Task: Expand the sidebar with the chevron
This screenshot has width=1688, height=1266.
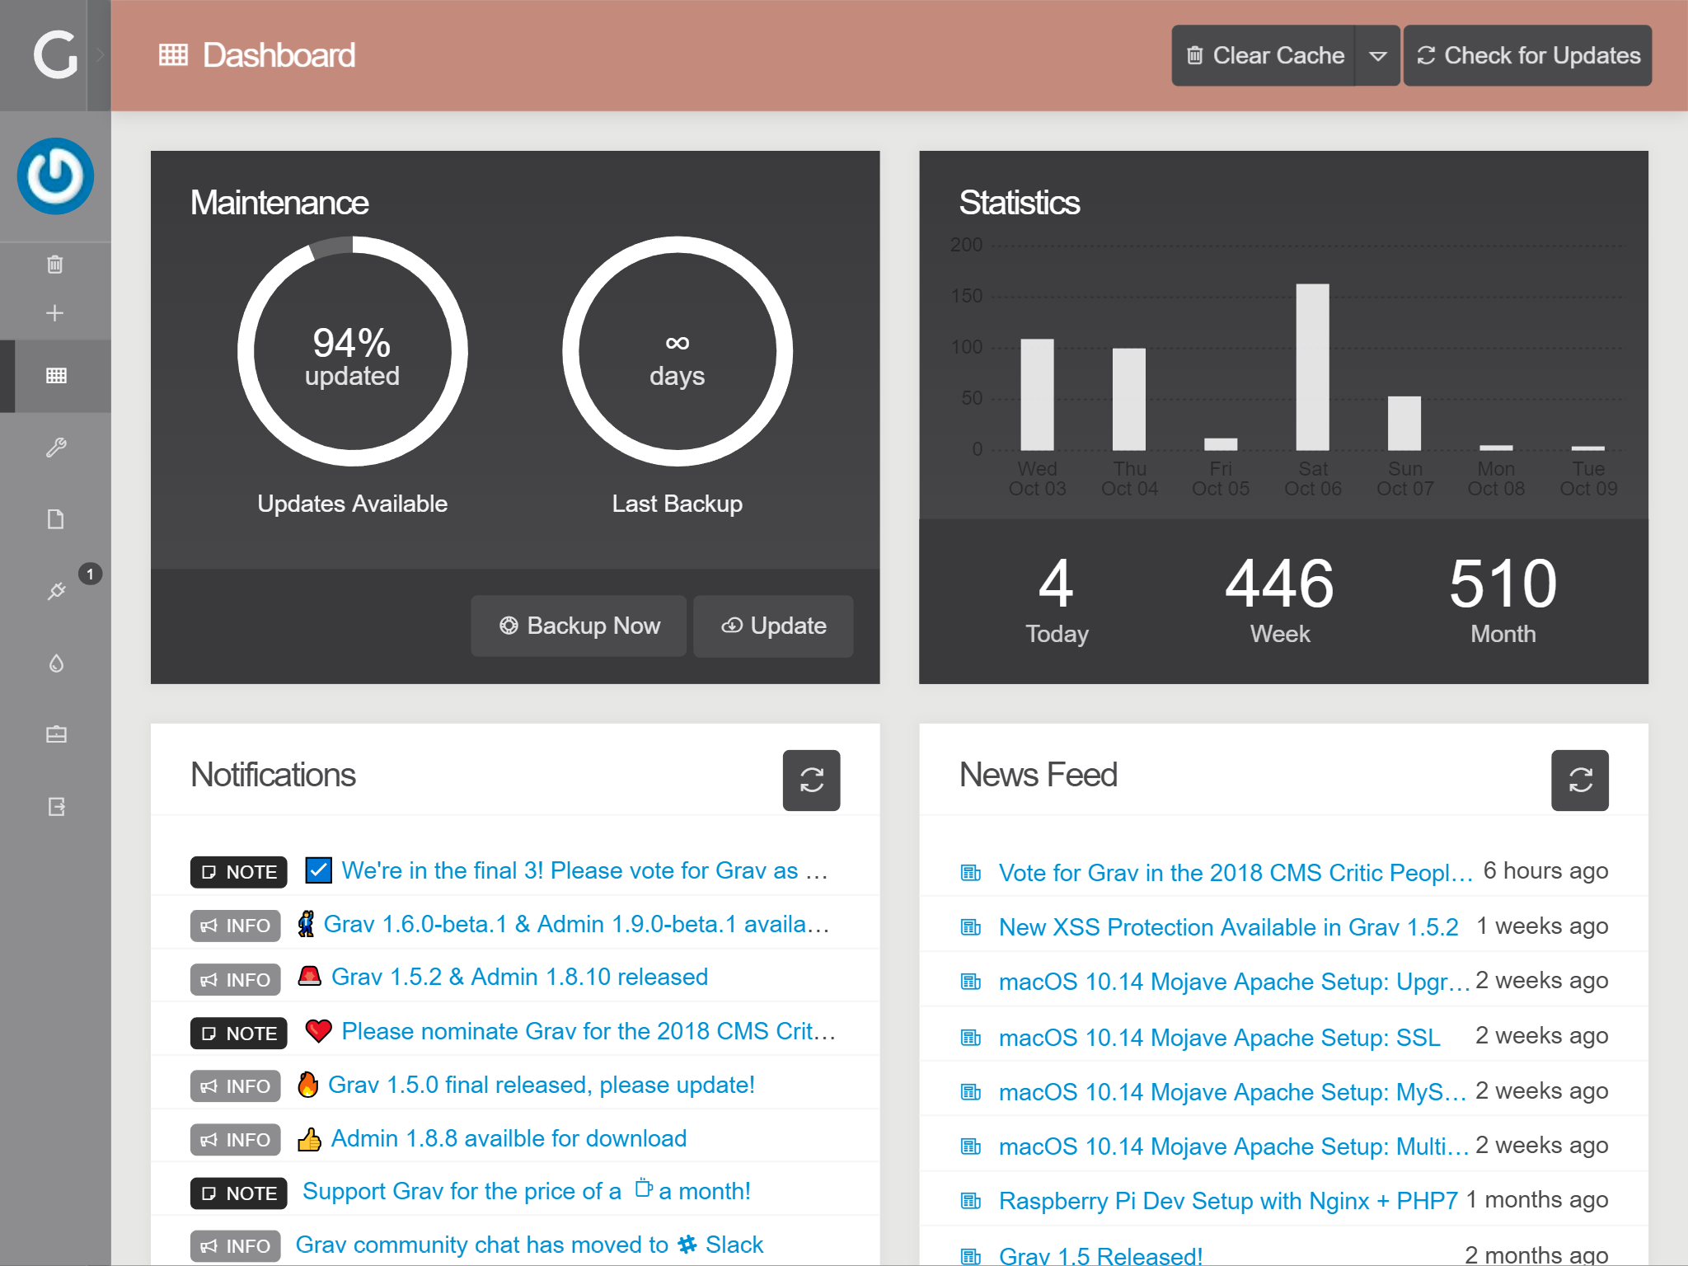Action: pyautogui.click(x=100, y=55)
